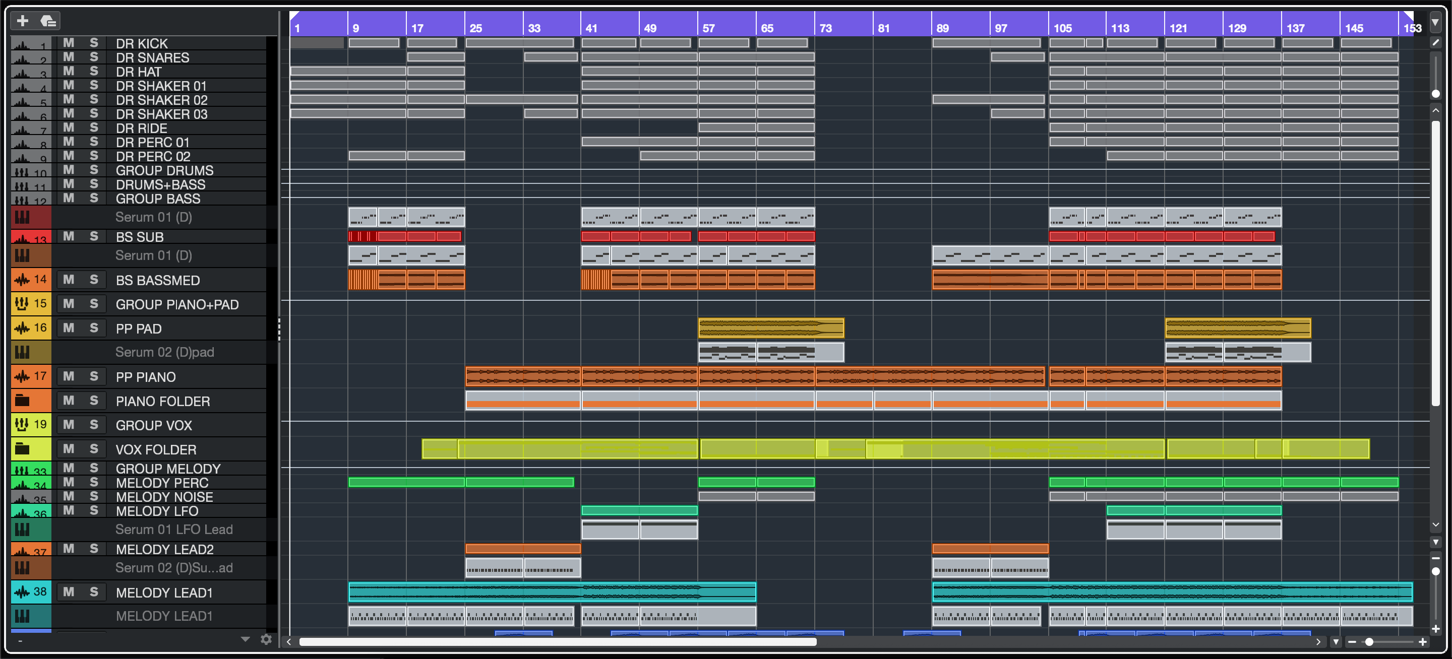The image size is (1452, 659).
Task: Zoom out horizontally with minus icon
Action: tap(1352, 641)
